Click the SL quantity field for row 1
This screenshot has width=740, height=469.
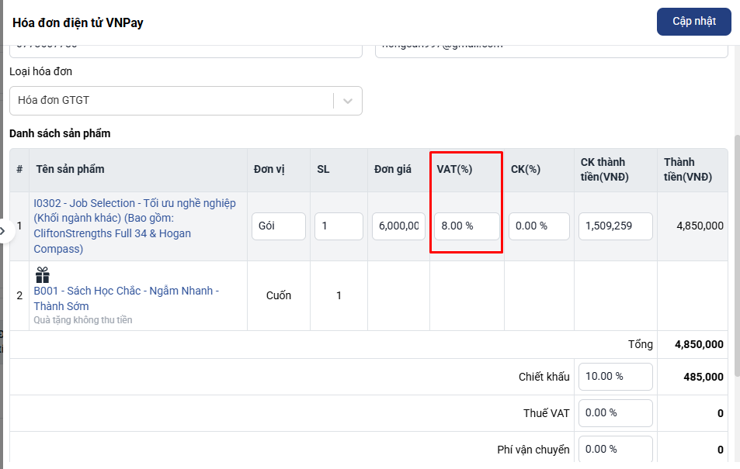point(339,226)
